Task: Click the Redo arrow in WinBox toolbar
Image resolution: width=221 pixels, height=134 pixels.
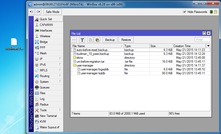Action: [x=38, y=12]
